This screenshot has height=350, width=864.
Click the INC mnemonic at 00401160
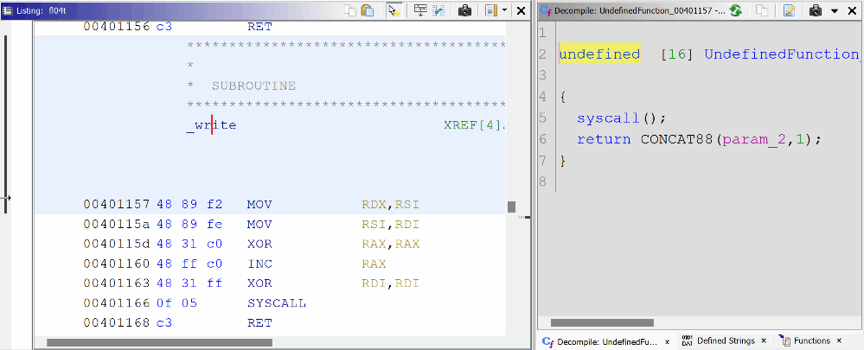pos(259,264)
